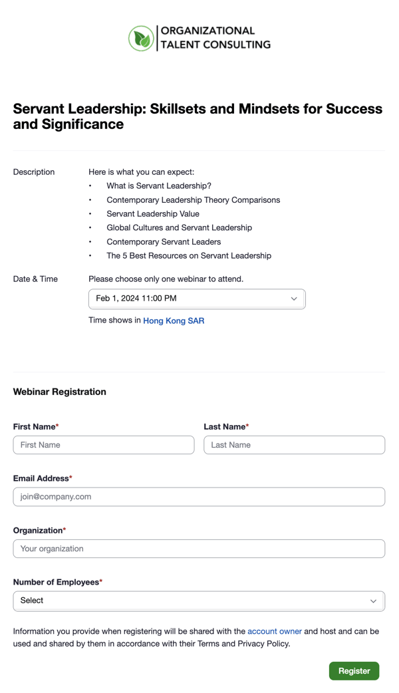Click the Date & Time label

click(35, 279)
